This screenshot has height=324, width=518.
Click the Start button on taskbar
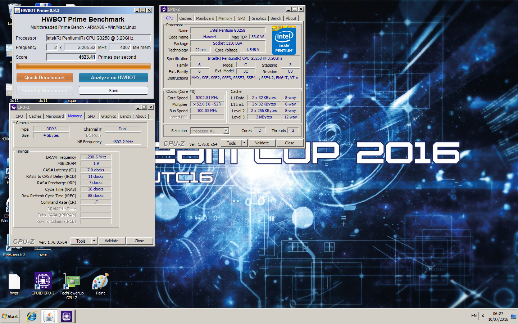[10, 316]
